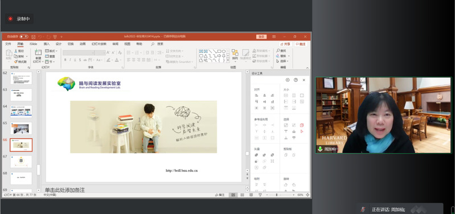Open the 文字方向 (Text Direction) dropdown
This screenshot has height=214, width=455.
tap(175, 51)
